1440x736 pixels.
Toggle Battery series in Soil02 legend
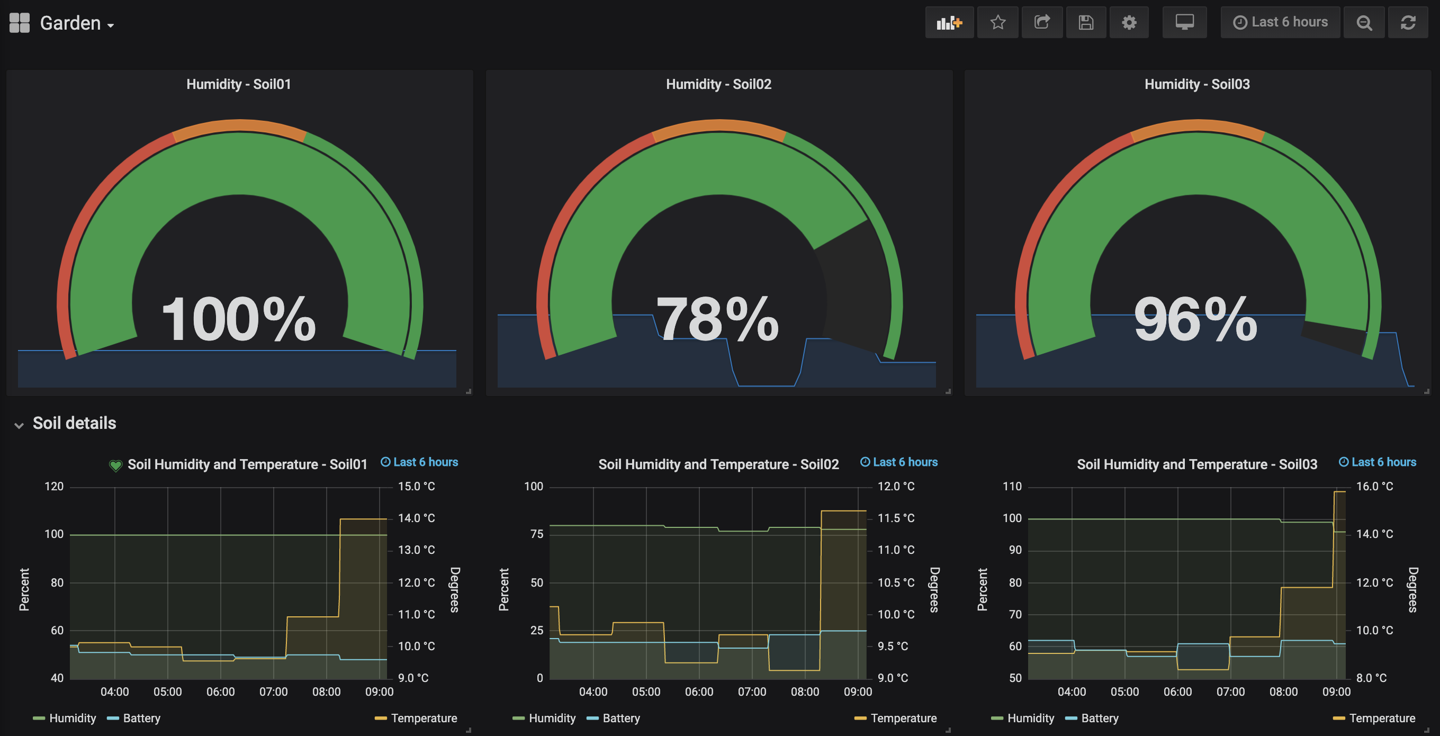tap(620, 718)
